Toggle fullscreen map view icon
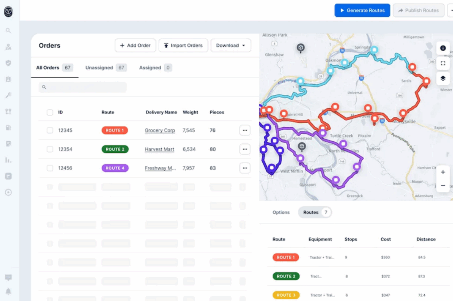The height and width of the screenshot is (301, 453). (442, 63)
